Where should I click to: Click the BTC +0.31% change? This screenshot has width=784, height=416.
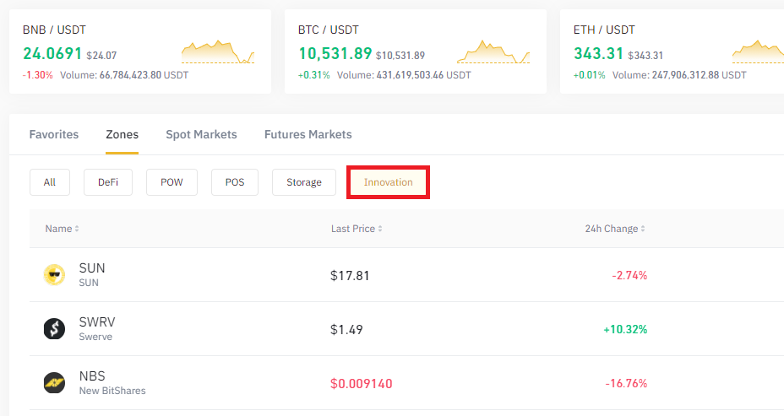tap(314, 75)
